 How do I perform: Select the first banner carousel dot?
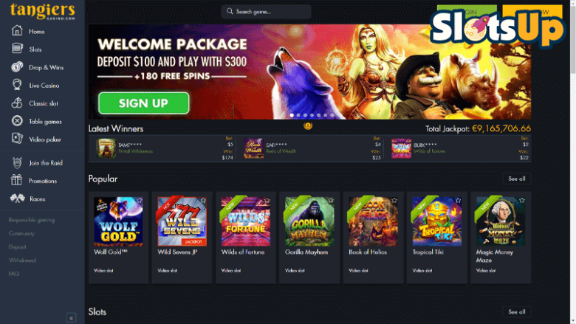coord(292,115)
